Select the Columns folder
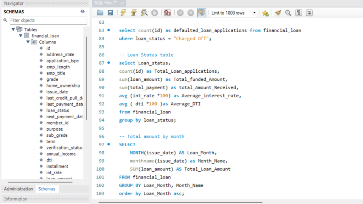Viewport: 363px width, 204px height. point(48,42)
